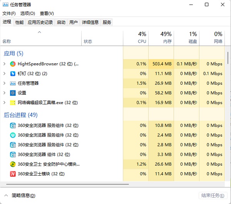Expand the 钉钉 process group
Viewport: 231px width, 204px height.
[x=4, y=74]
